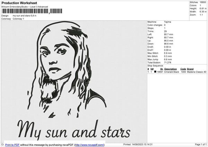The height and width of the screenshot is (147, 208).
Task: Click the Color changes value 0
Action: [x=165, y=25]
